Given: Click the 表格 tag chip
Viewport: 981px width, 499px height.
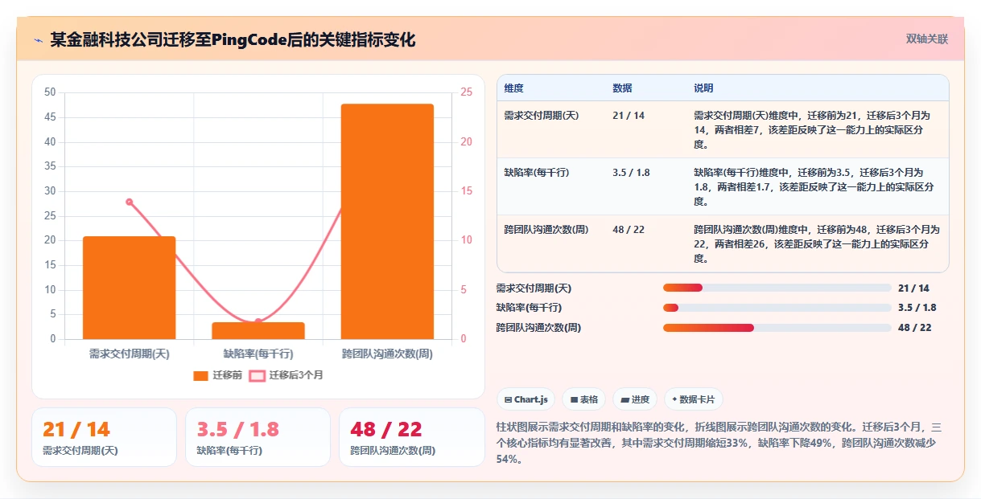Looking at the screenshot, I should (x=584, y=399).
